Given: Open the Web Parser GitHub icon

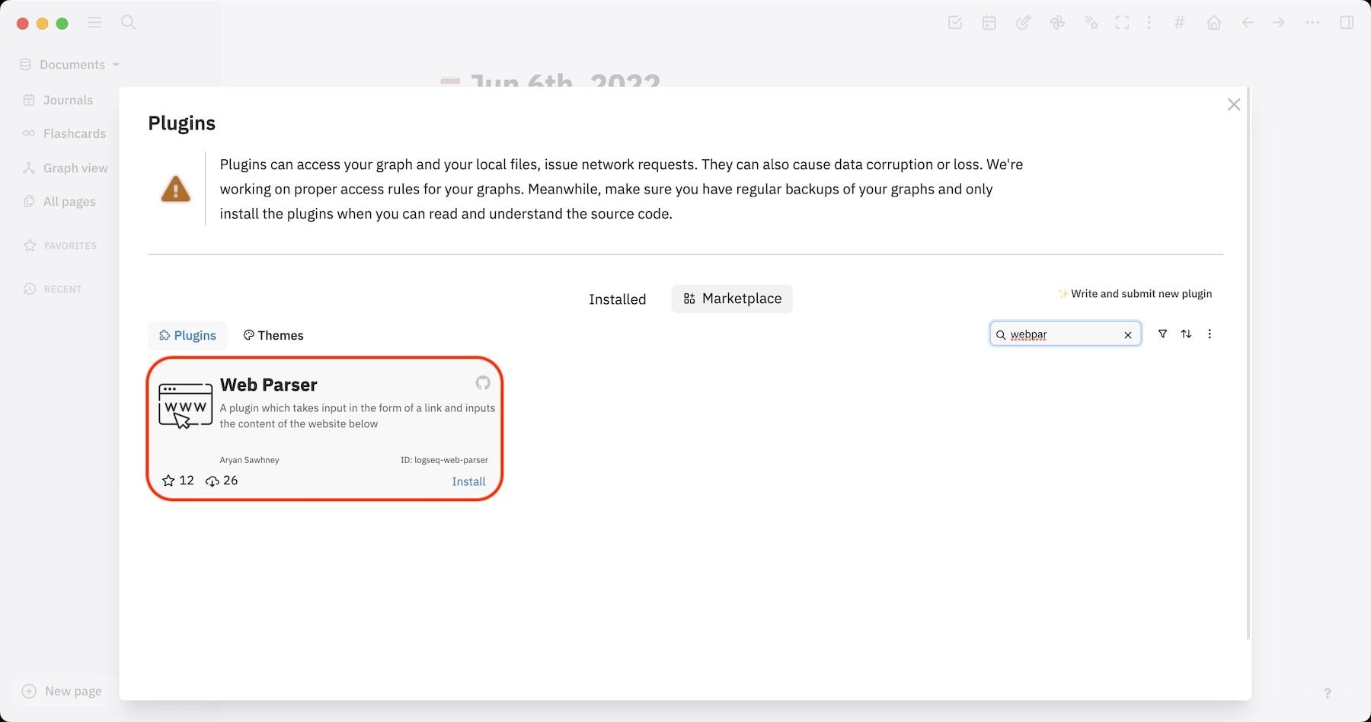Looking at the screenshot, I should pos(483,383).
